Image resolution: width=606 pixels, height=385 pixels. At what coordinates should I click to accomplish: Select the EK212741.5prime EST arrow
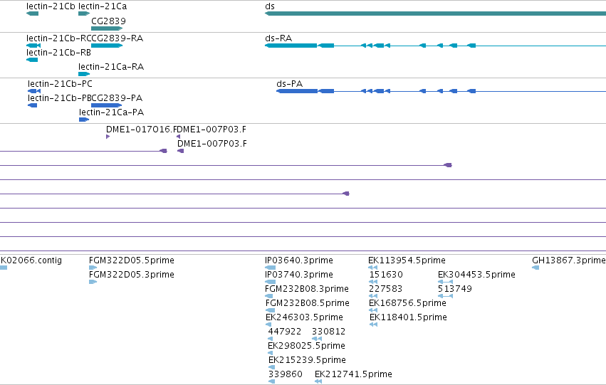pos(318,381)
